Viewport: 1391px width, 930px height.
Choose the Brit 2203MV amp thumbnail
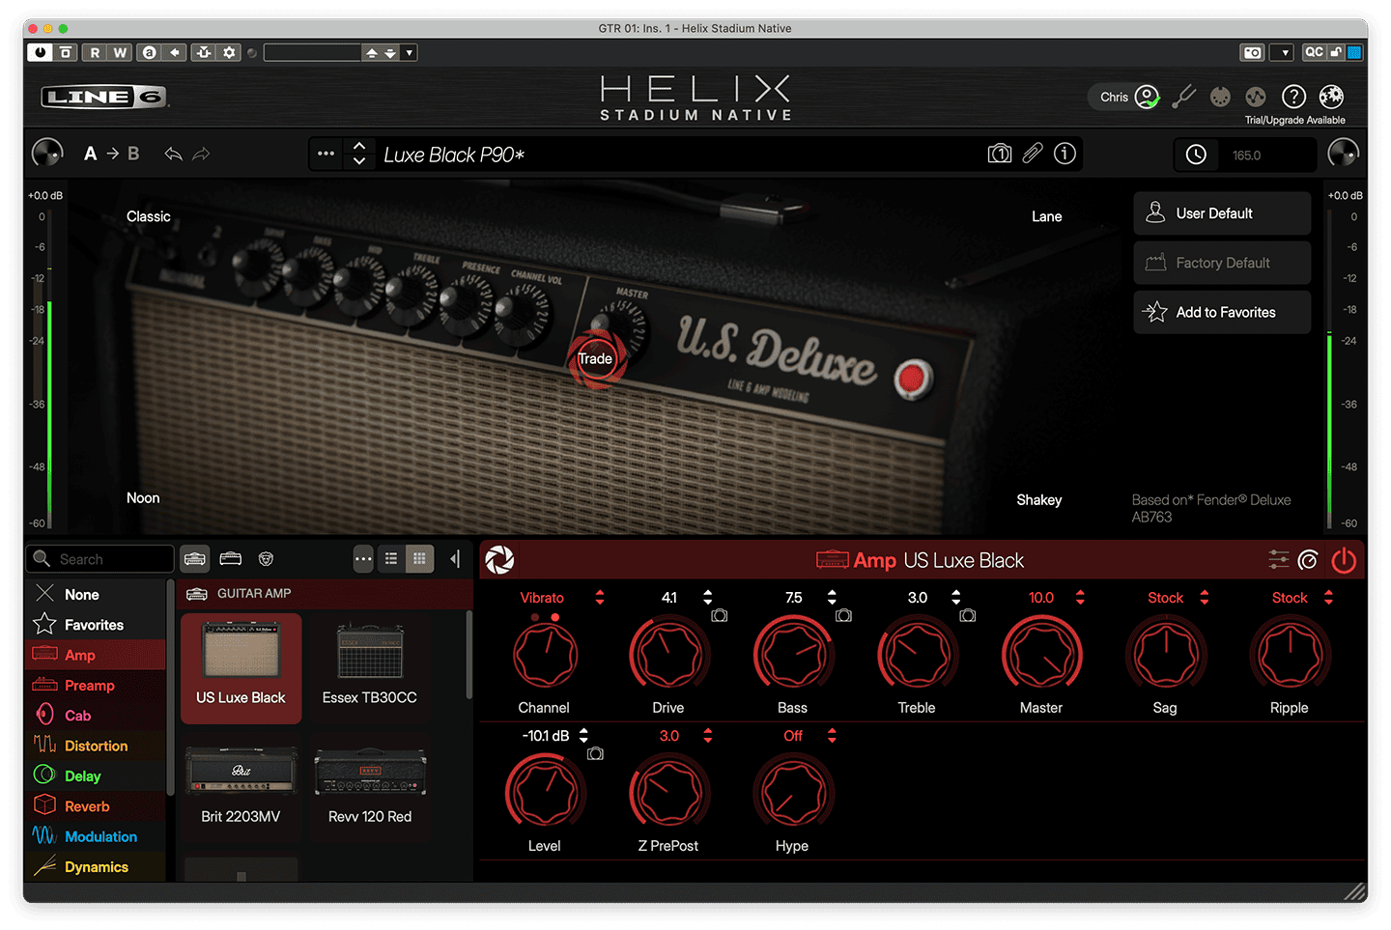241,786
